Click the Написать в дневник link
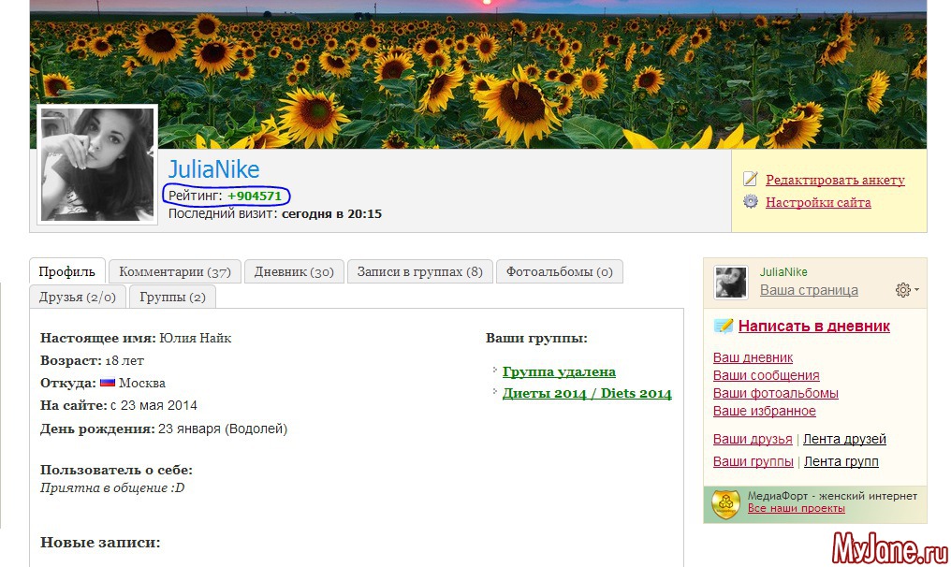This screenshot has height=567, width=951. click(x=813, y=327)
